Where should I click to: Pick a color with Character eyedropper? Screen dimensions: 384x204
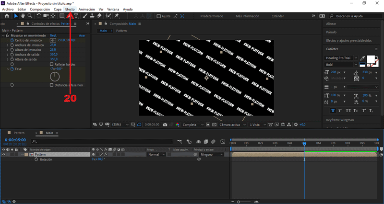(x=362, y=58)
